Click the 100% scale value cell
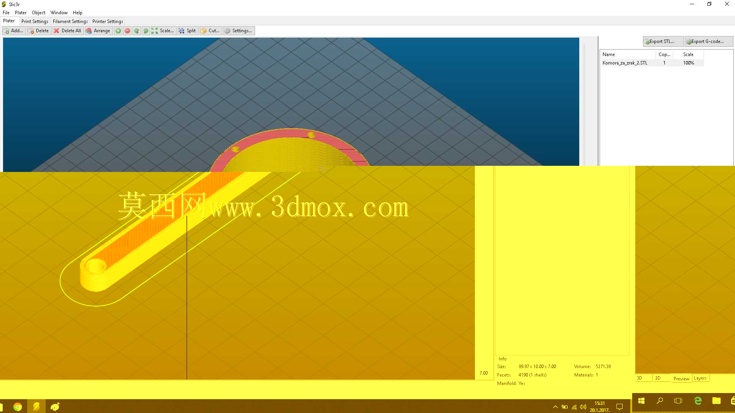Image resolution: width=735 pixels, height=413 pixels. click(x=689, y=63)
